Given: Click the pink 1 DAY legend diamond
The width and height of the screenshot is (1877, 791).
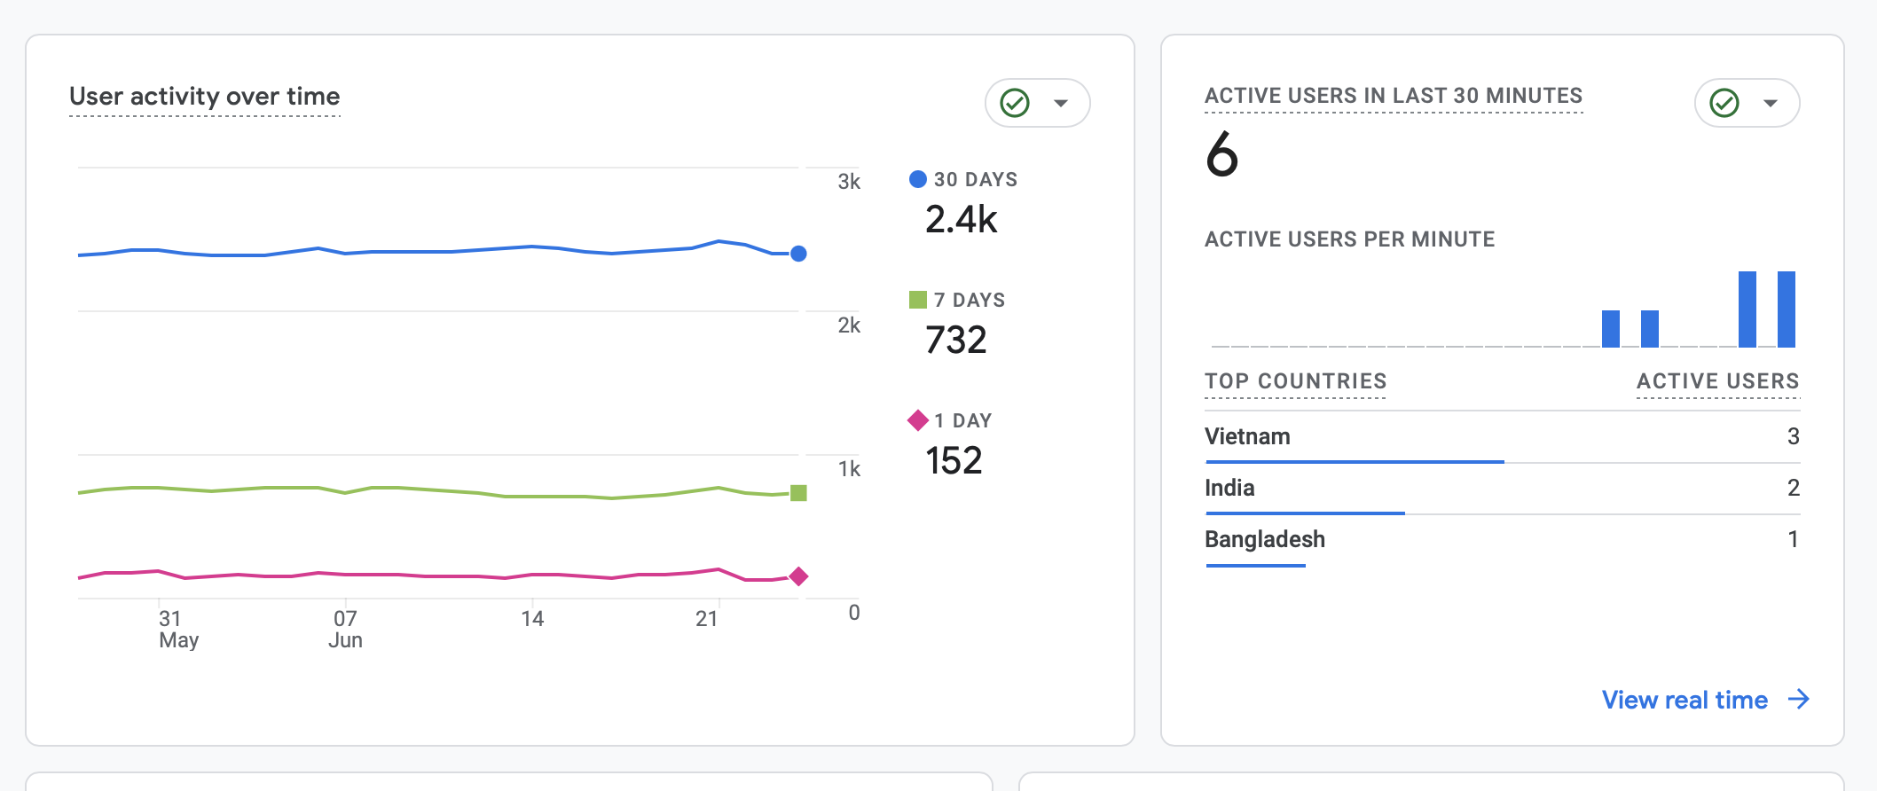Looking at the screenshot, I should [918, 420].
